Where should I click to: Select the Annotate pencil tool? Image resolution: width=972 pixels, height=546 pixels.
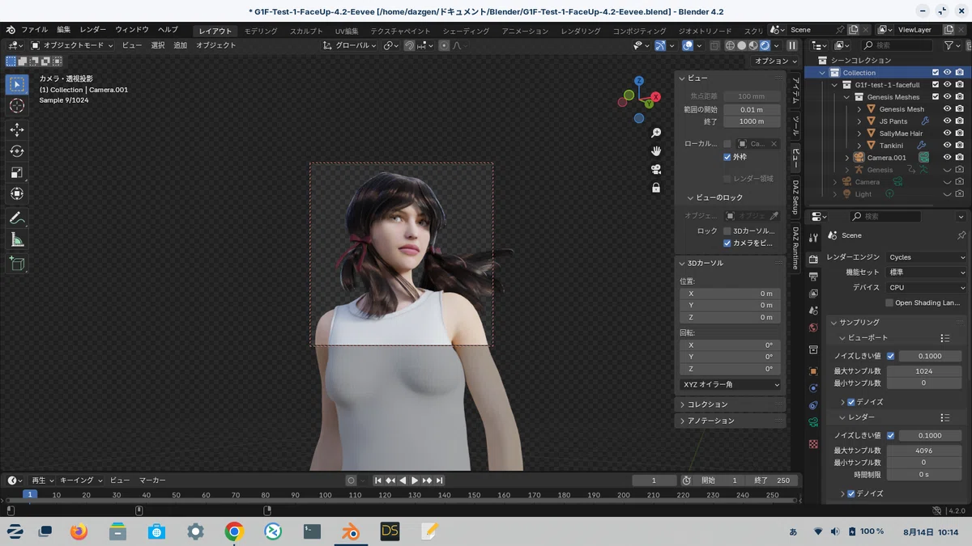(x=17, y=218)
